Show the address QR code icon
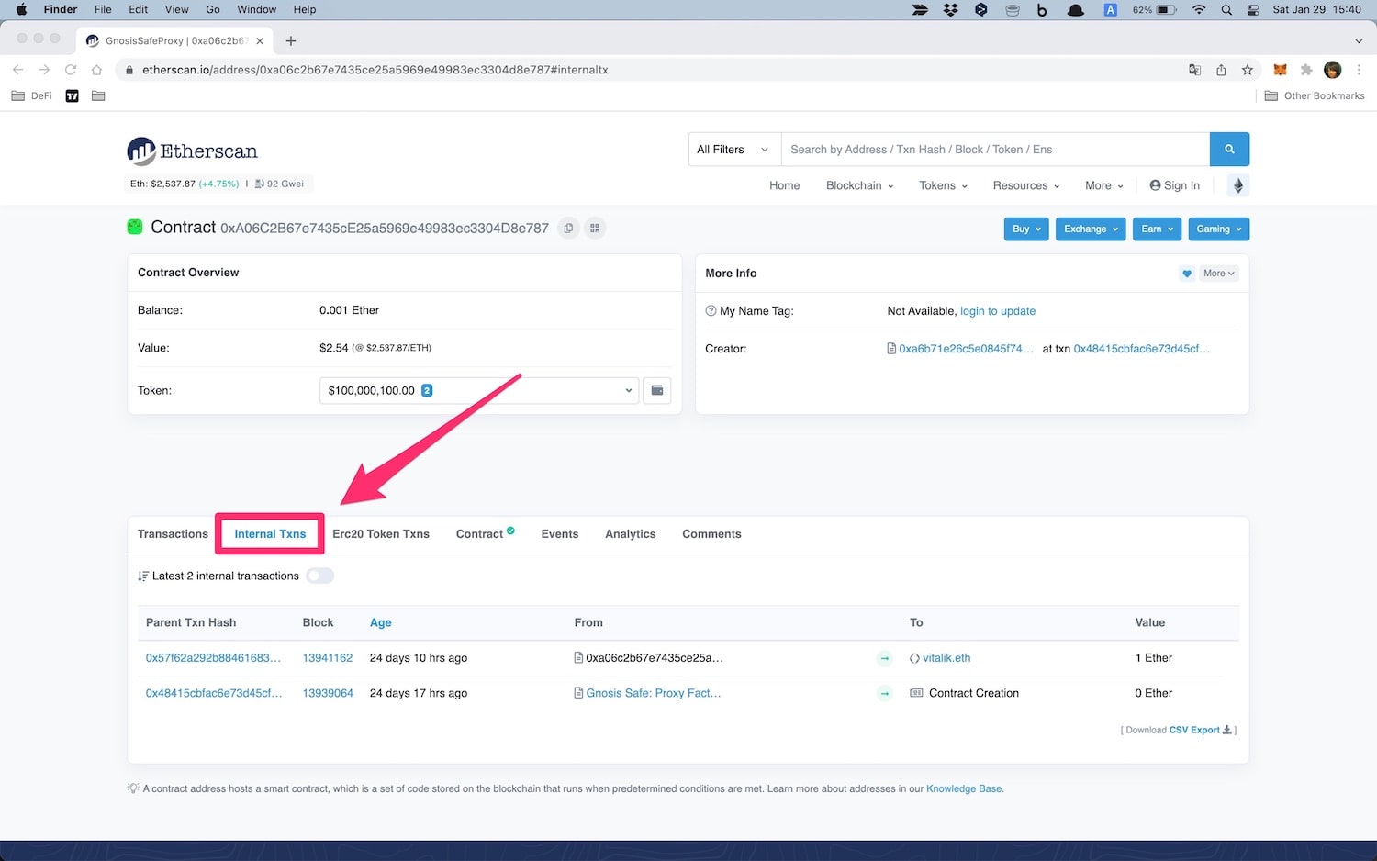The image size is (1377, 861). (x=595, y=229)
